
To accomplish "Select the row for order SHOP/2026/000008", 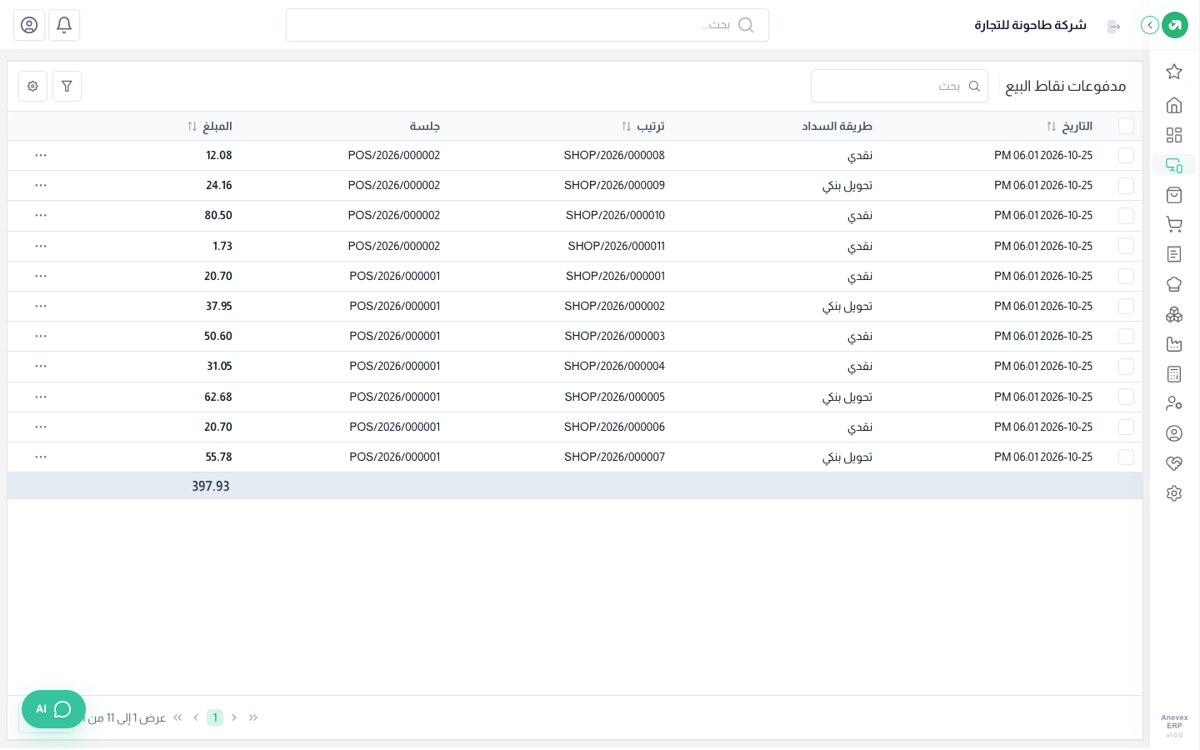I will tap(1126, 156).
